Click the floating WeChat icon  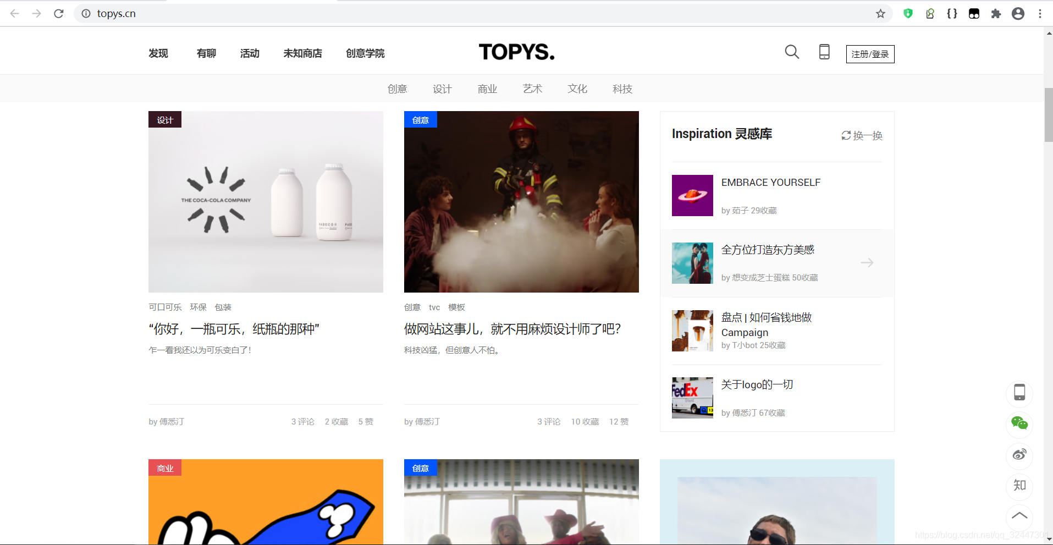1019,423
